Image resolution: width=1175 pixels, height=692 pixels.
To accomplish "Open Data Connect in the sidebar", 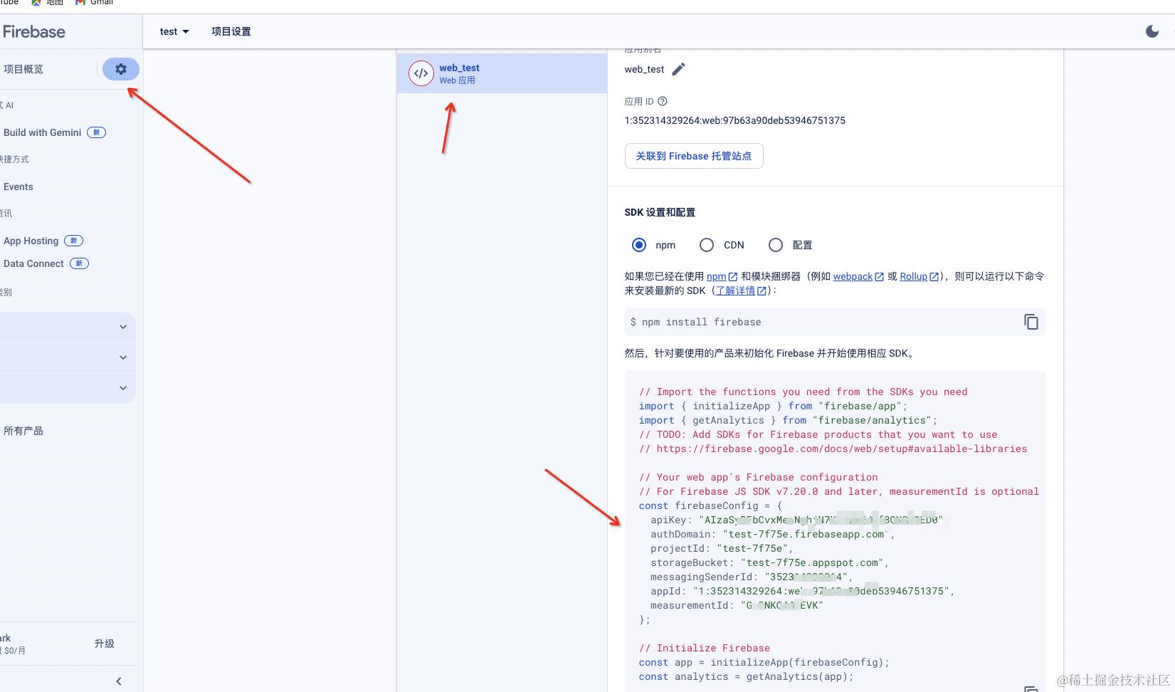I will point(33,263).
